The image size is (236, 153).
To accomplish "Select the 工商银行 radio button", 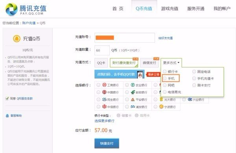I will [x=98, y=85].
